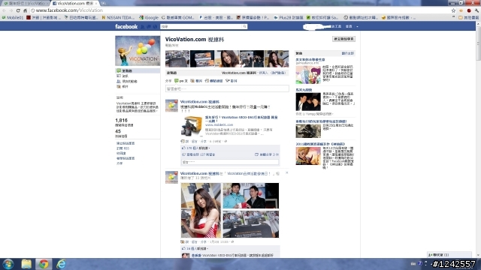Click the wall post composer text box
This screenshot has height=270, width=481.
tap(227, 88)
